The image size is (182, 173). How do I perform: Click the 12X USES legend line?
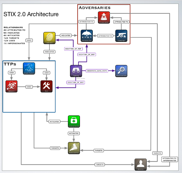tap(9, 41)
